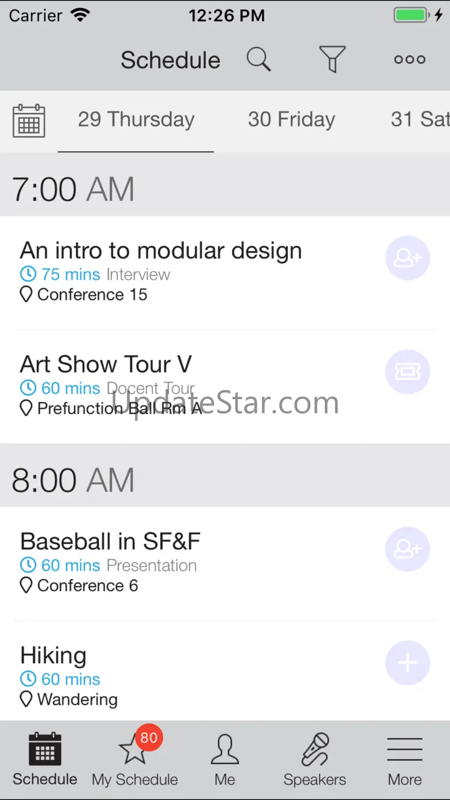
Task: Switch to the 31 Saturday tab
Action: [x=420, y=119]
